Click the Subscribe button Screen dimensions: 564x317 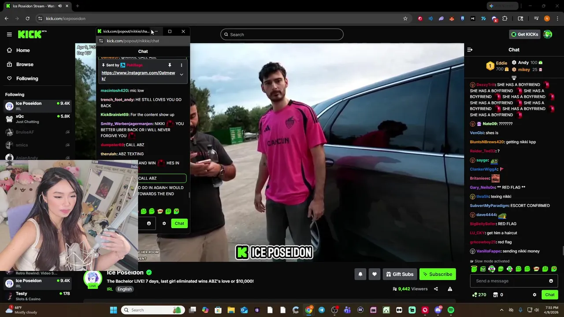coord(438,274)
